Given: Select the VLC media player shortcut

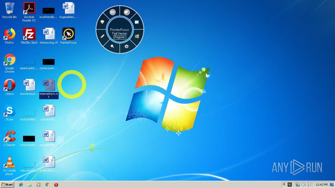Looking at the screenshot, I should coord(9,166).
